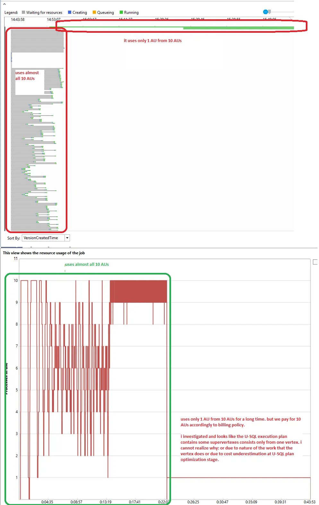Click the gray Waiting for resources legend swatch
319x505 pixels.
tap(23, 13)
